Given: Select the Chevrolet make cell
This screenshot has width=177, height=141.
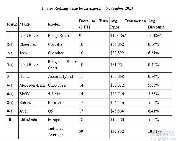Looking at the screenshot, I should tap(33, 45).
